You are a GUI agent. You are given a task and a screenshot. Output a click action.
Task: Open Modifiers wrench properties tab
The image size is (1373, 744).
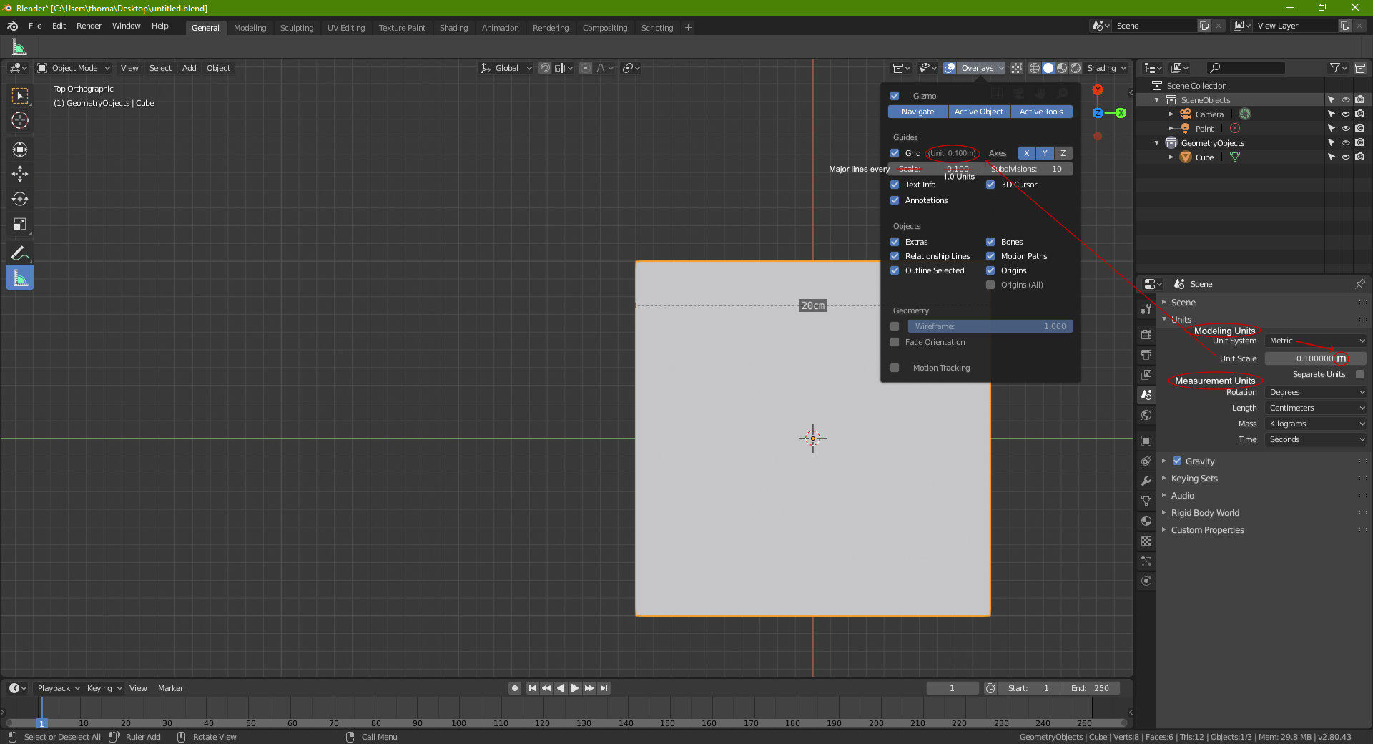click(1146, 481)
